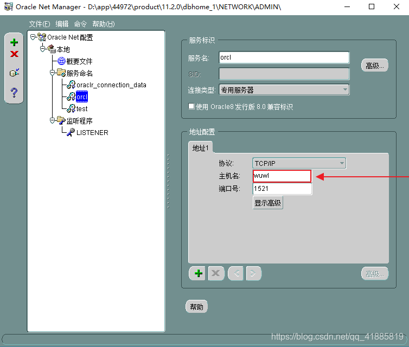Viewport: 409px width, 347px height.
Task: Open the 协议 TCP/IP dropdown
Action: pos(299,163)
